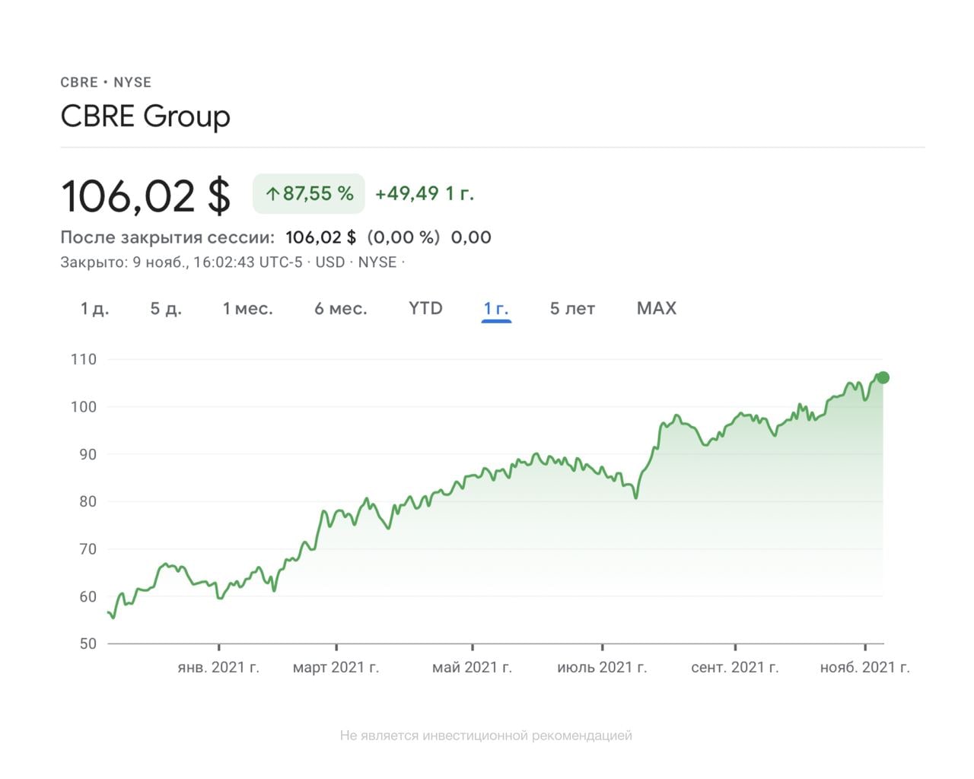
Task: Click the июль 2021 г. axis label
Action: (x=602, y=667)
